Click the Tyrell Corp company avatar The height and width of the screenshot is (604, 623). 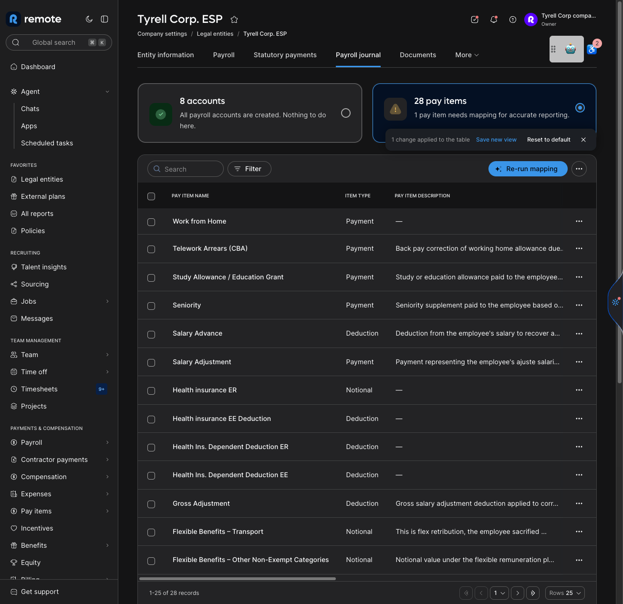[x=531, y=20]
